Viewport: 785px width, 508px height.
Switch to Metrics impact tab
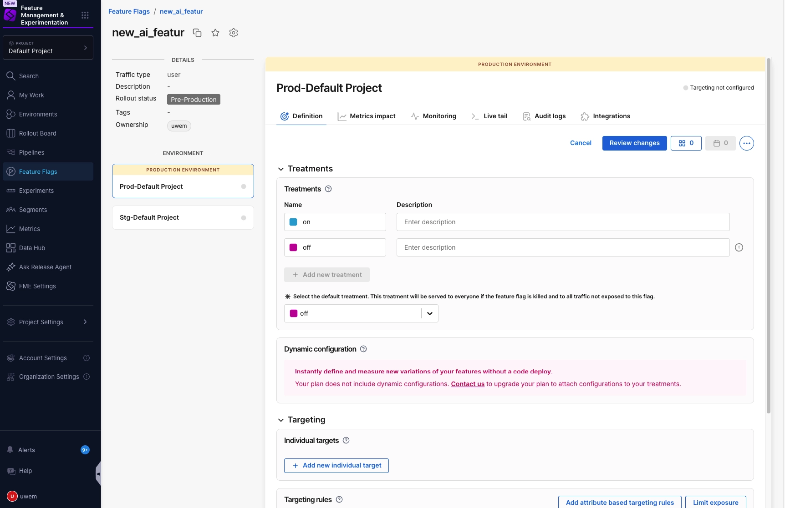click(367, 116)
